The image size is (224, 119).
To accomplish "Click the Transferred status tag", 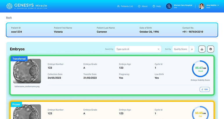I will (x=19, y=59).
